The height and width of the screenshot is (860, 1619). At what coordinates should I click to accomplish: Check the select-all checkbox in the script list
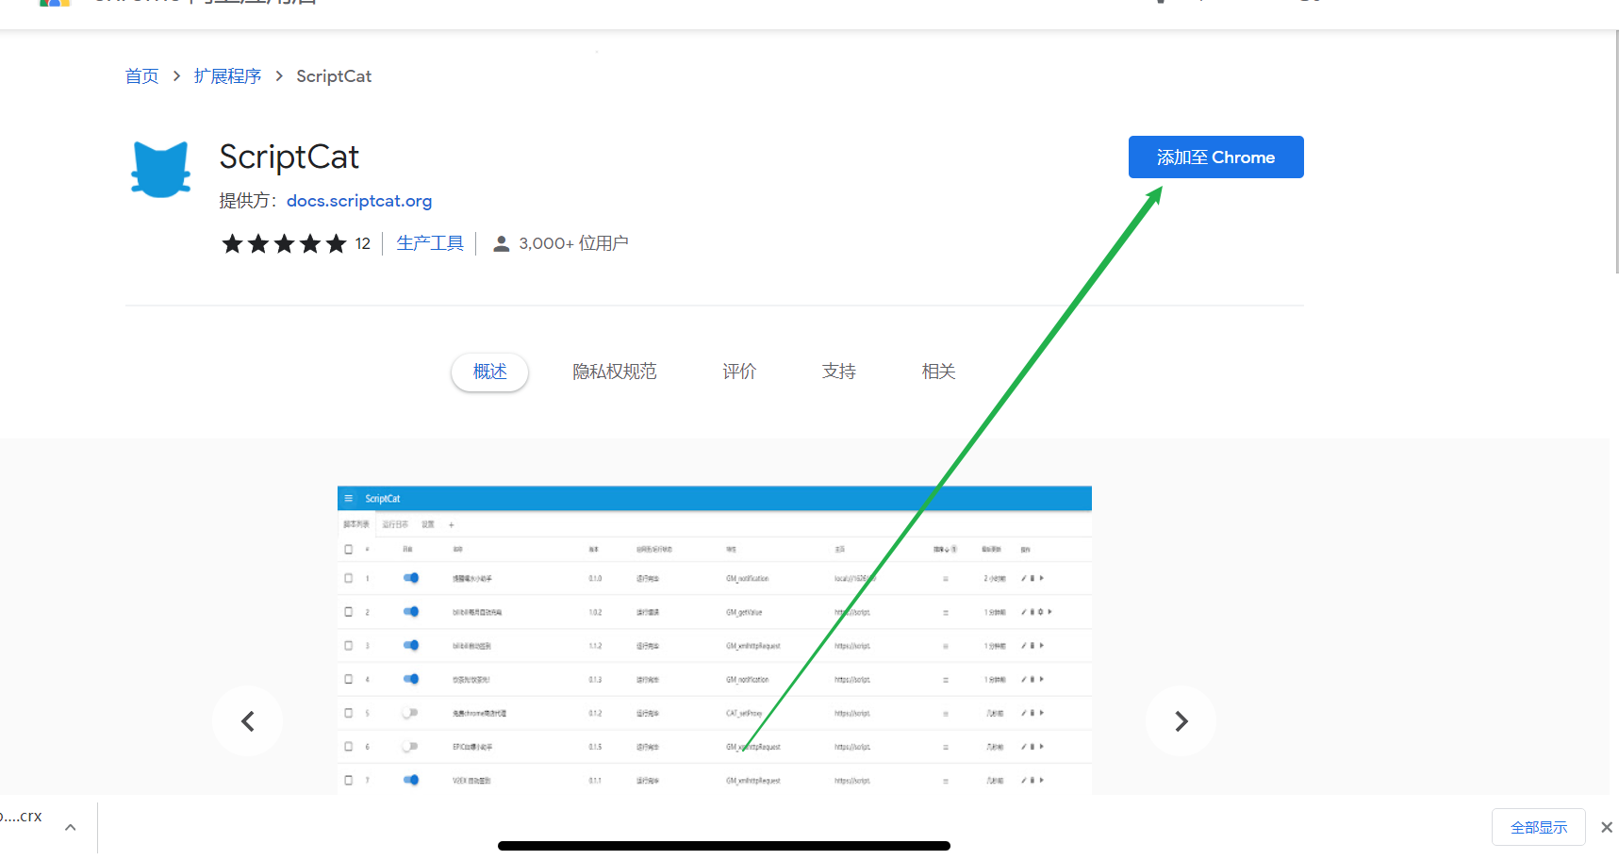pyautogui.click(x=347, y=548)
